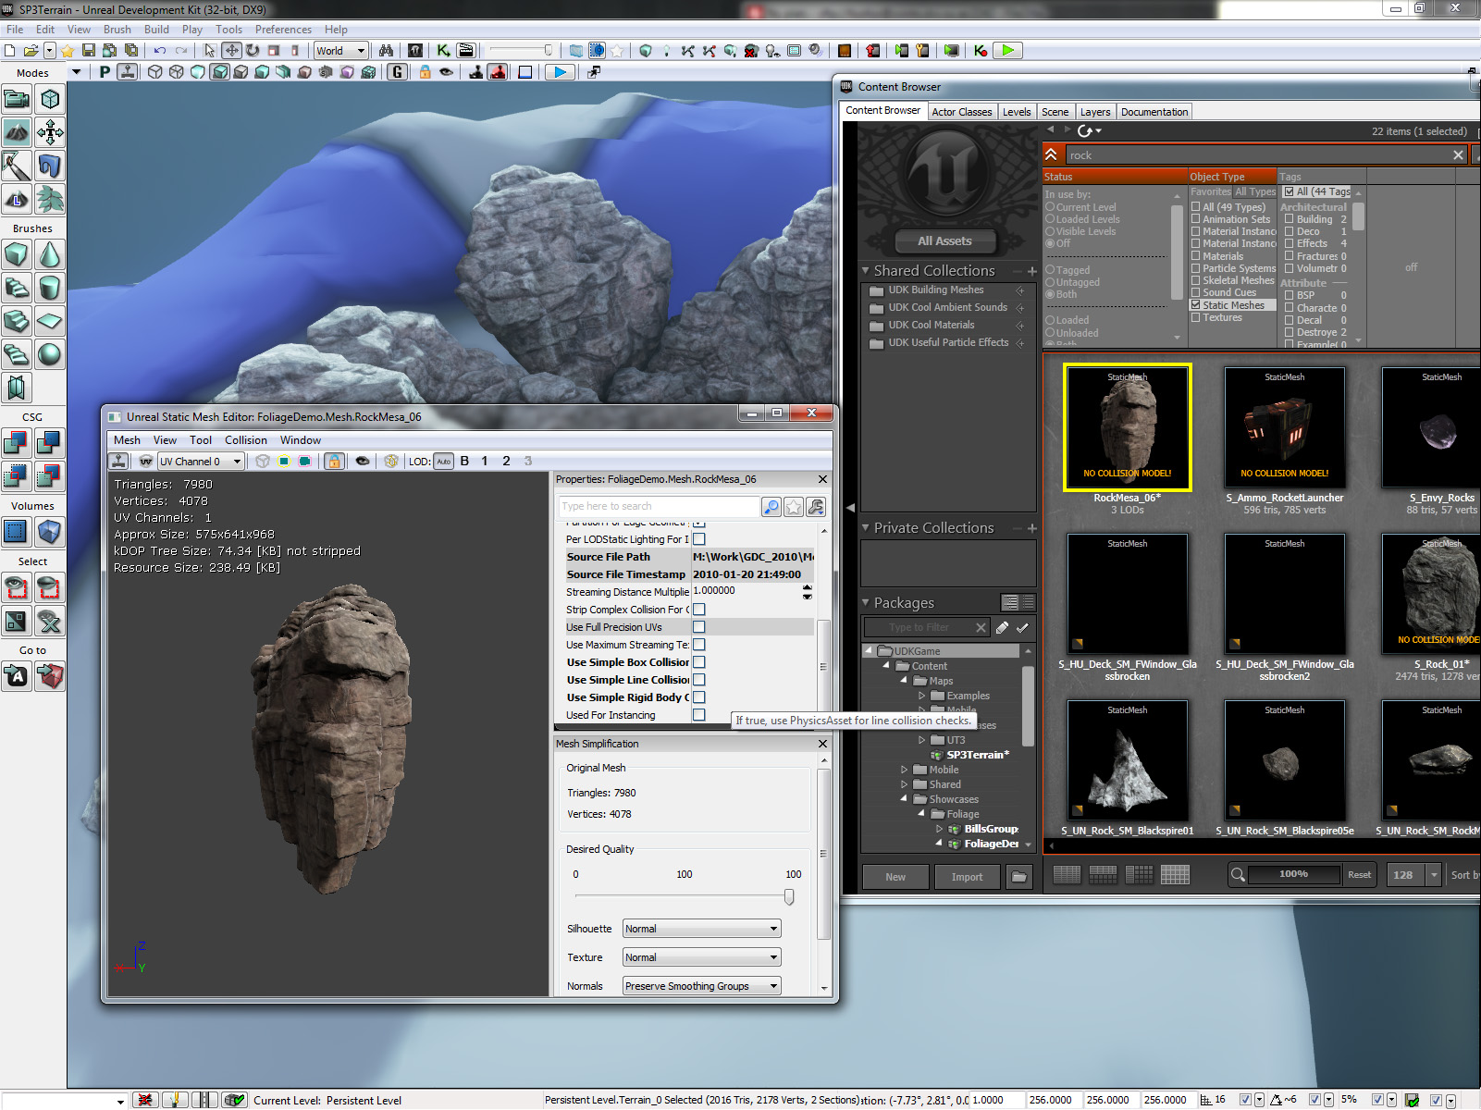The height and width of the screenshot is (1110, 1481).
Task: Enable Use Simple Box Collision checkbox
Action: (x=699, y=662)
